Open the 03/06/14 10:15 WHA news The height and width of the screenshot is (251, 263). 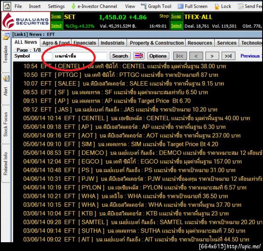[132, 205]
